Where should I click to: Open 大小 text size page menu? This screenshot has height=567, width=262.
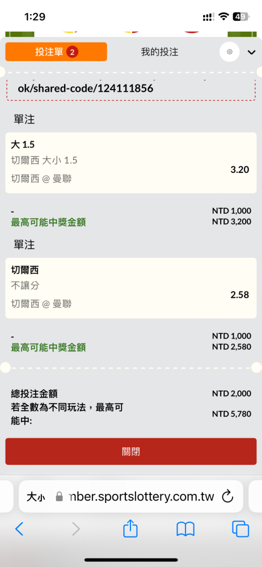[x=36, y=497]
